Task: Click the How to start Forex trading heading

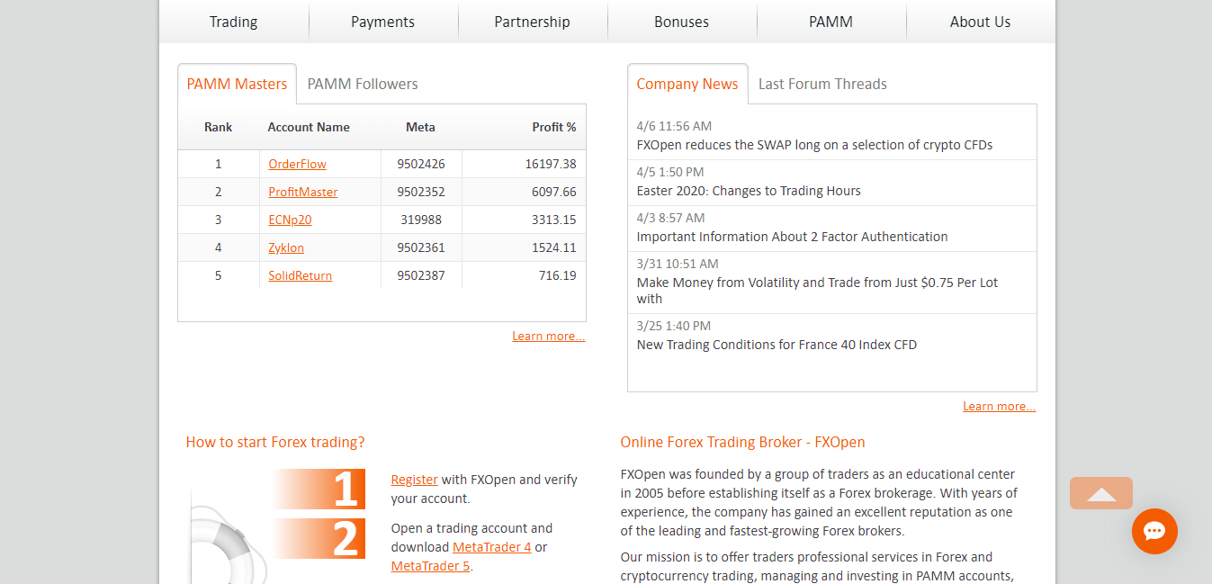Action: (x=275, y=442)
